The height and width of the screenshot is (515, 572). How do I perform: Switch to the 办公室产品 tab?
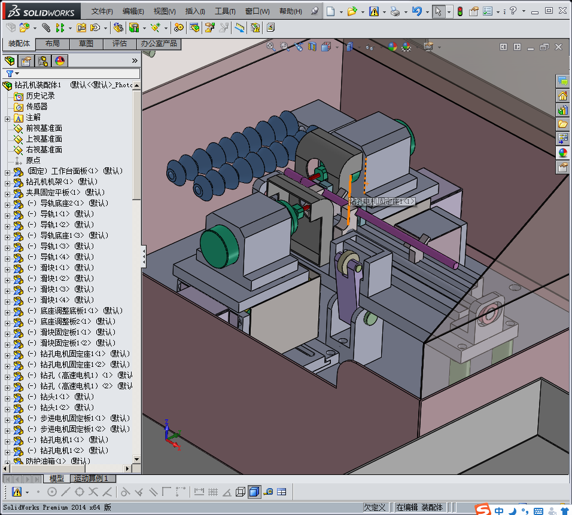[159, 44]
